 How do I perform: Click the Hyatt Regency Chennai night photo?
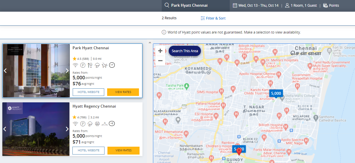(x=36, y=129)
